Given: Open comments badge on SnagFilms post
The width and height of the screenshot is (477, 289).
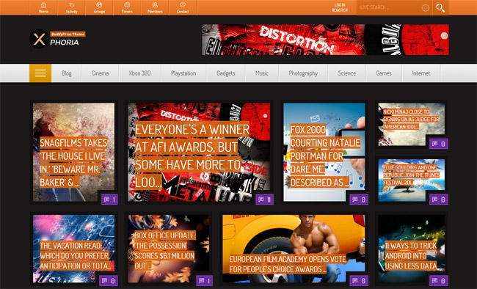Looking at the screenshot, I should [109, 200].
